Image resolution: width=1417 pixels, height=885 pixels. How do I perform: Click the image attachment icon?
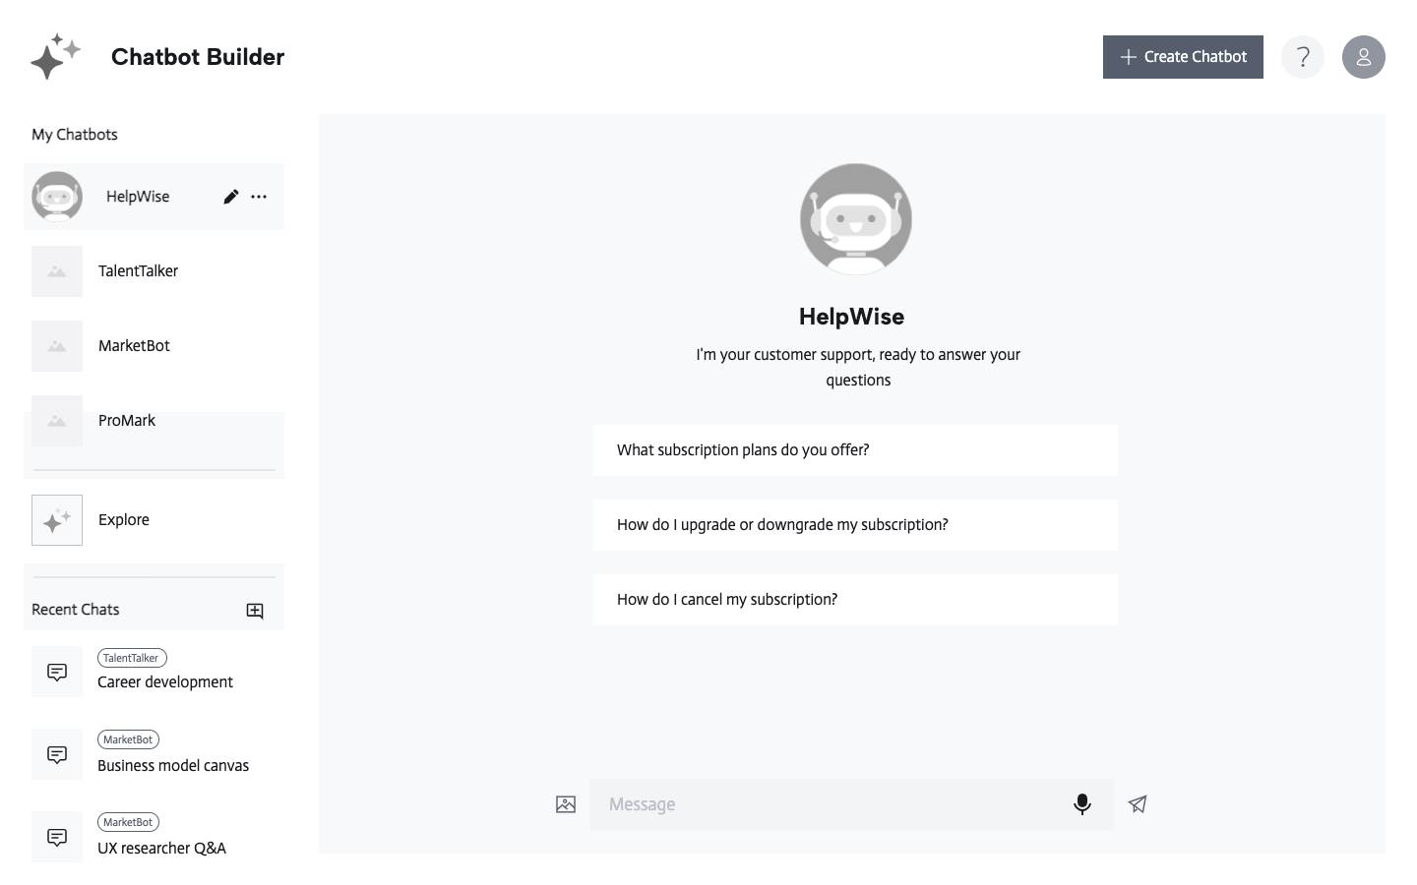pyautogui.click(x=566, y=804)
